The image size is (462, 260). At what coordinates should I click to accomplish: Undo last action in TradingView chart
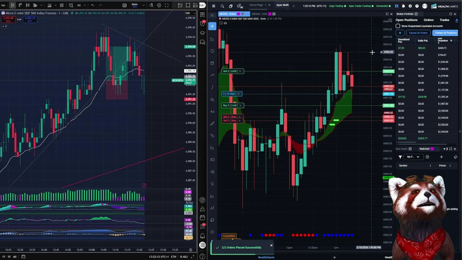pos(93,5)
